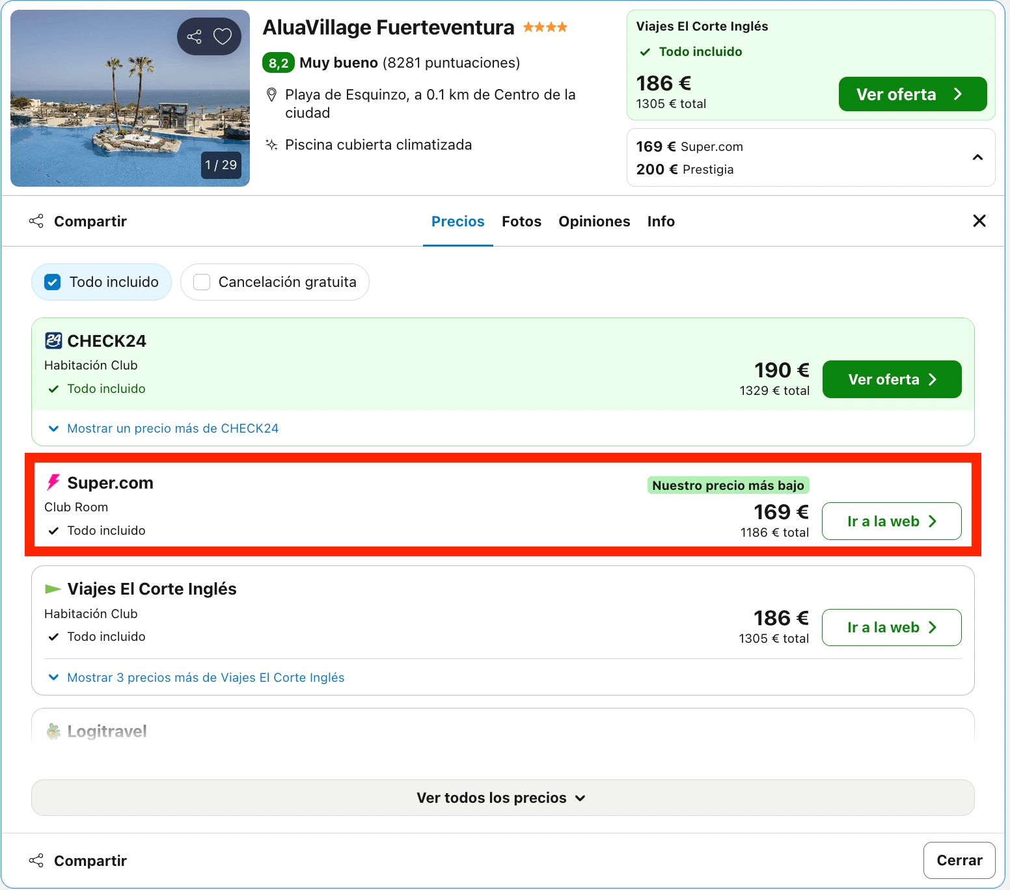Click the sparkle icon beside Piscina cubierta
The height and width of the screenshot is (890, 1010).
[x=272, y=144]
